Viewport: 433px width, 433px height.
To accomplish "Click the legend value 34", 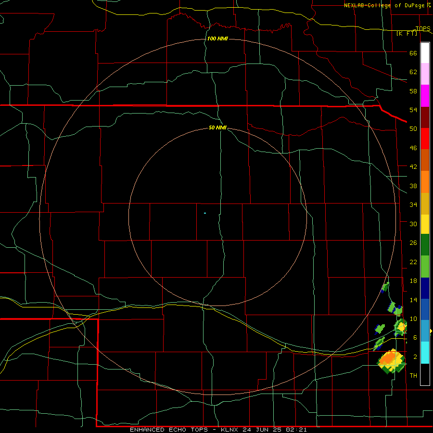I will 413,204.
